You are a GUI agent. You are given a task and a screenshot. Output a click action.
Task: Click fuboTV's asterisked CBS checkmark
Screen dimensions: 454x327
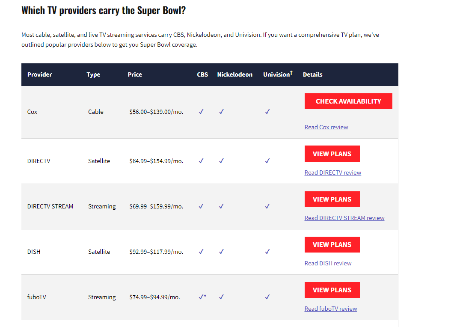click(x=202, y=297)
